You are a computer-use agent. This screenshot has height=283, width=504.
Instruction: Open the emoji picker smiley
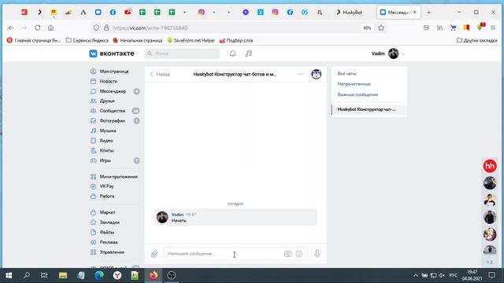299,254
